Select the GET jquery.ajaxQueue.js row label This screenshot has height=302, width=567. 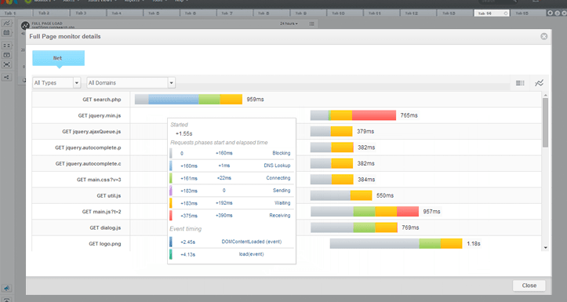pos(92,132)
